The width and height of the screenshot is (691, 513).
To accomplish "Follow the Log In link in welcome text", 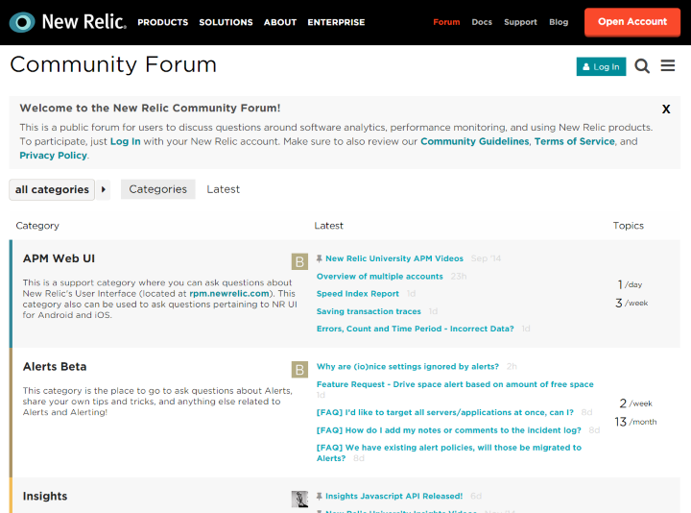I will (x=125, y=141).
